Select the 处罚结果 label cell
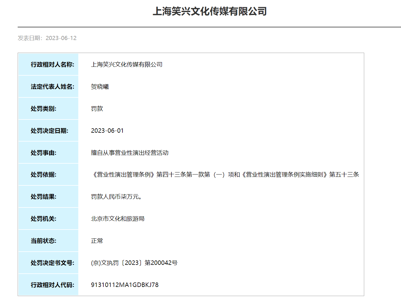This screenshot has height=304, width=401. tap(49, 197)
